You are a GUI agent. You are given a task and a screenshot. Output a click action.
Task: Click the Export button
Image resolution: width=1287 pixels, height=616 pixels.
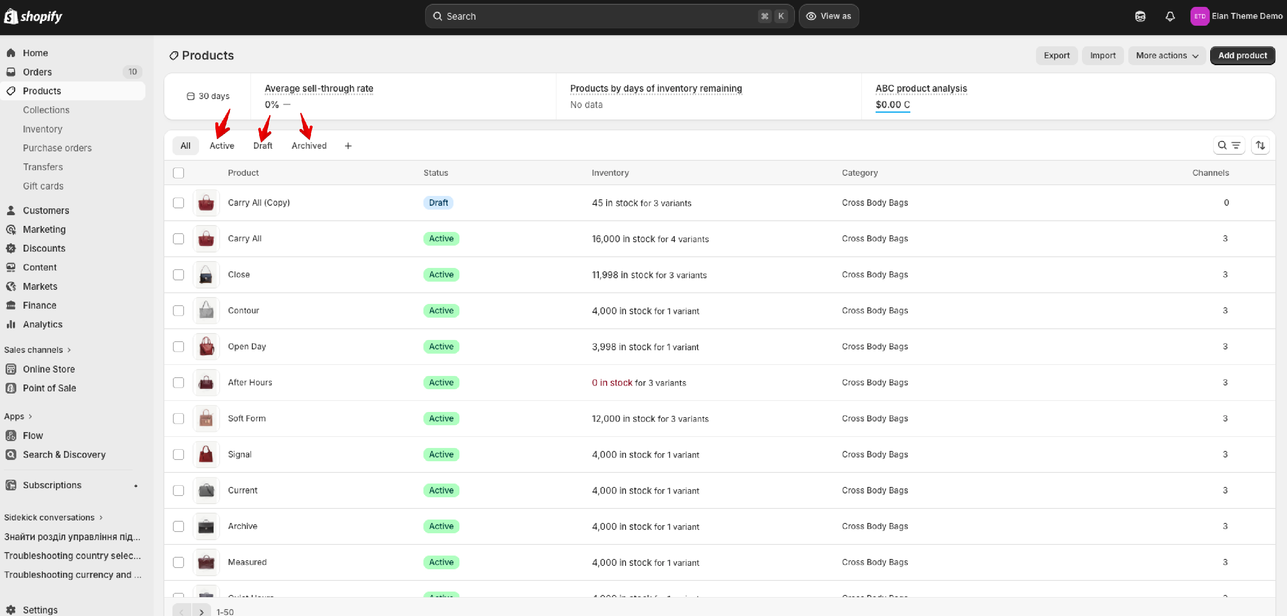click(1056, 55)
